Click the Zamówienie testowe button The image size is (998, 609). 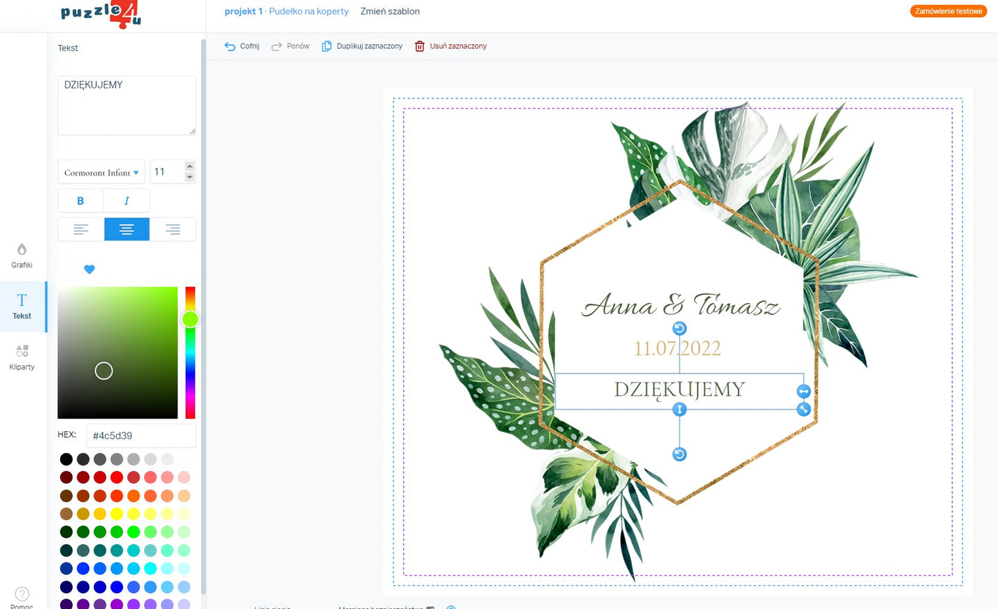948,12
